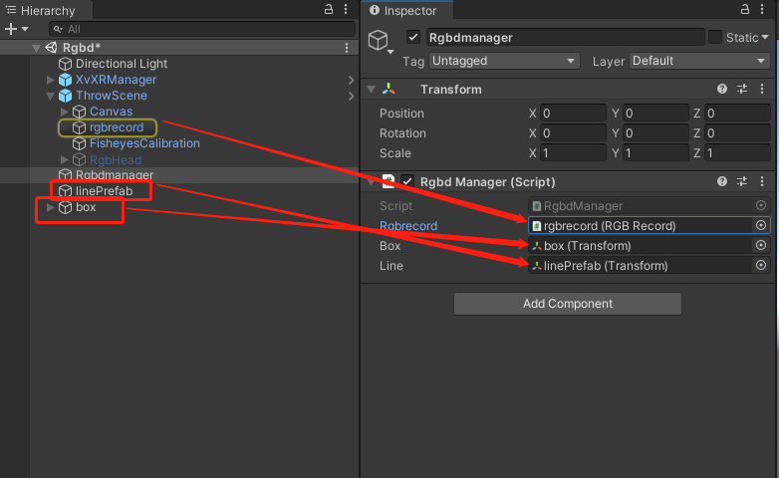
Task: Click Position X field
Action: click(x=573, y=114)
